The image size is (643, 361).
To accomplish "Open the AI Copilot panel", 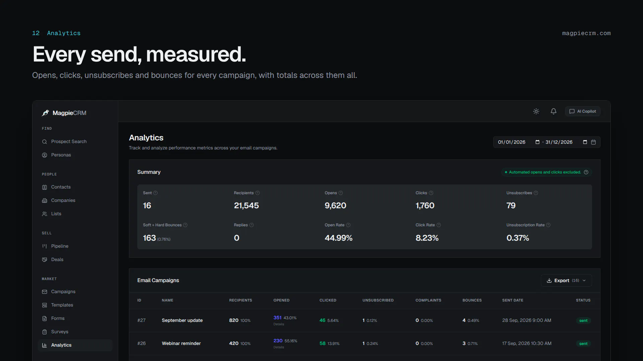I will [x=583, y=111].
